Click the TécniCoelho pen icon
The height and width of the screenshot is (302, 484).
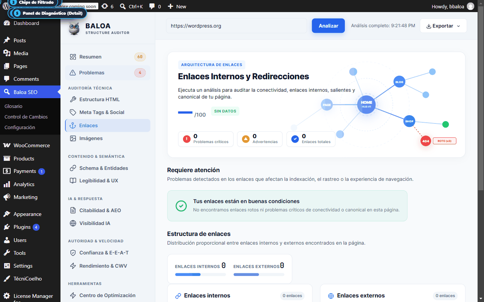7,279
